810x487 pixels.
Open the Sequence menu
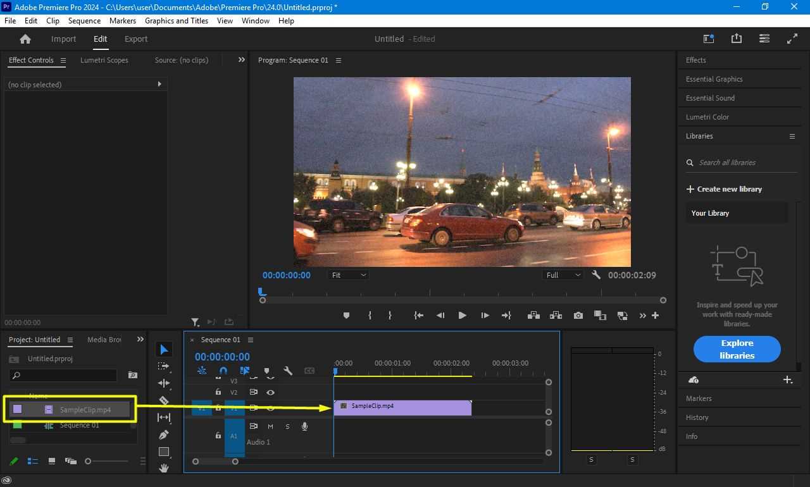[84, 20]
